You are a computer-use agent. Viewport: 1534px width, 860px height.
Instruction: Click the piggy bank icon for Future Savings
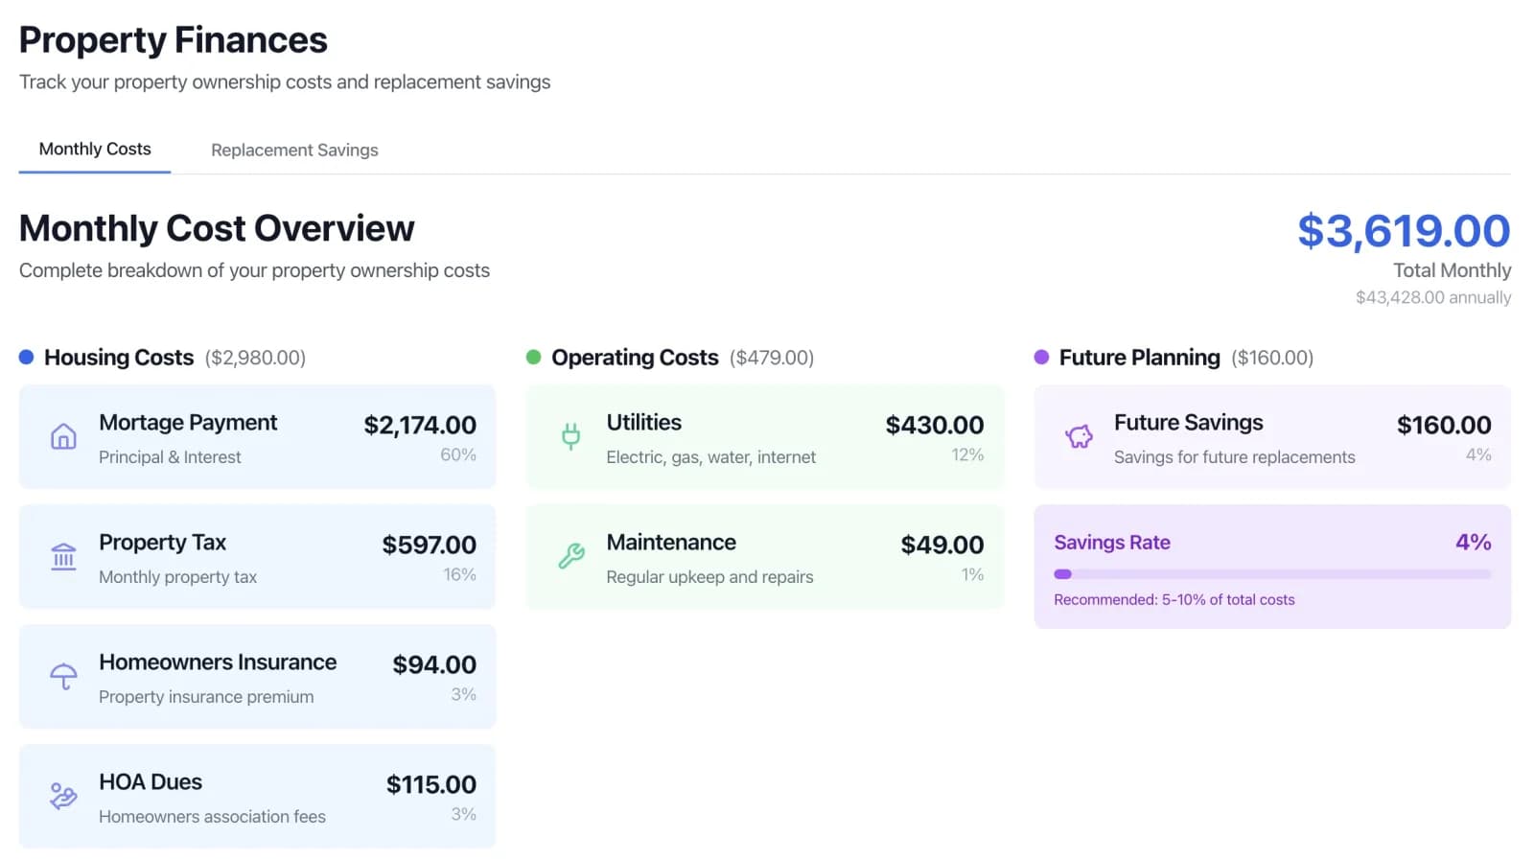pyautogui.click(x=1079, y=437)
